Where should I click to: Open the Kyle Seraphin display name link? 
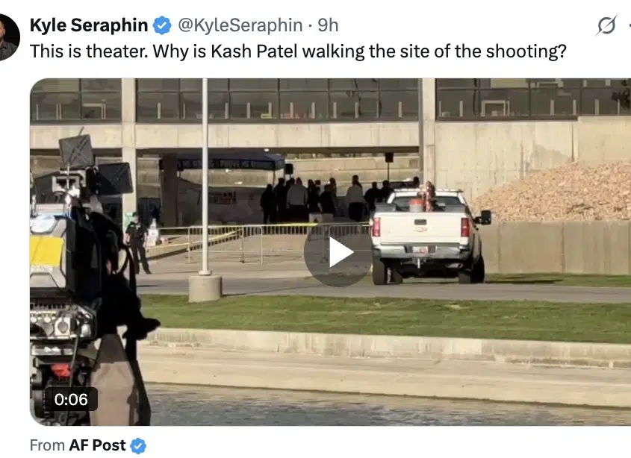89,25
